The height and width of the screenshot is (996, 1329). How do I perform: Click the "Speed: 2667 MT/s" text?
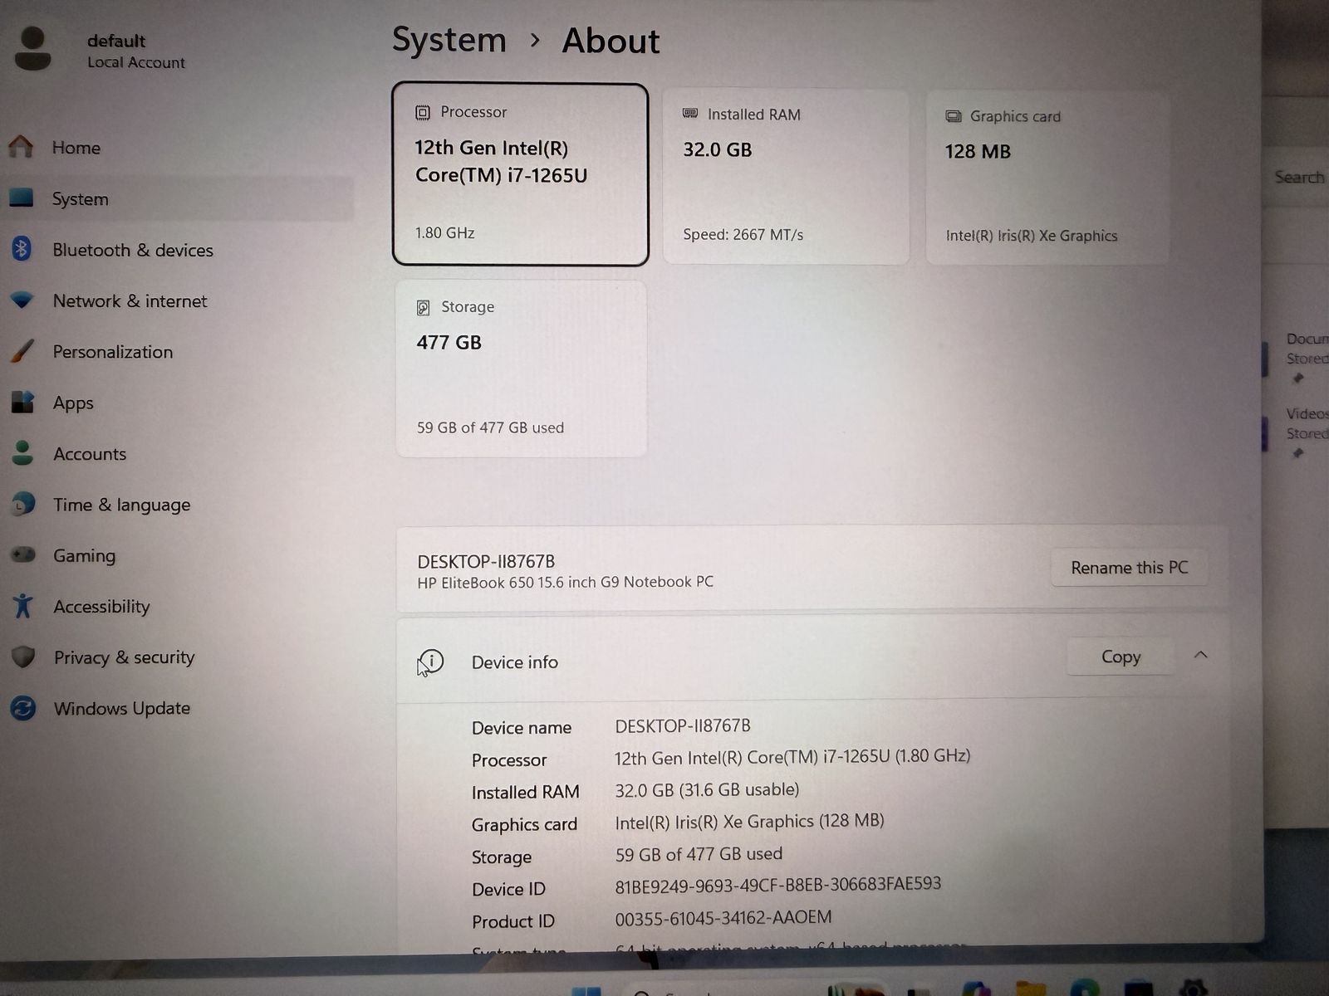coord(743,235)
